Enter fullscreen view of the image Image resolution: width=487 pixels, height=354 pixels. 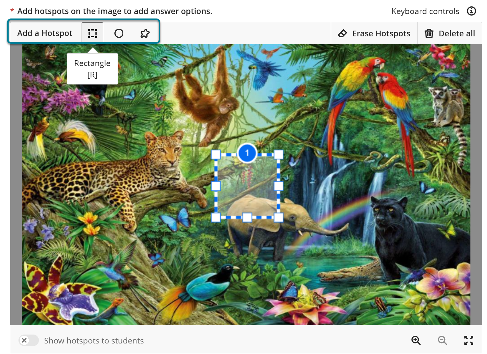click(469, 340)
